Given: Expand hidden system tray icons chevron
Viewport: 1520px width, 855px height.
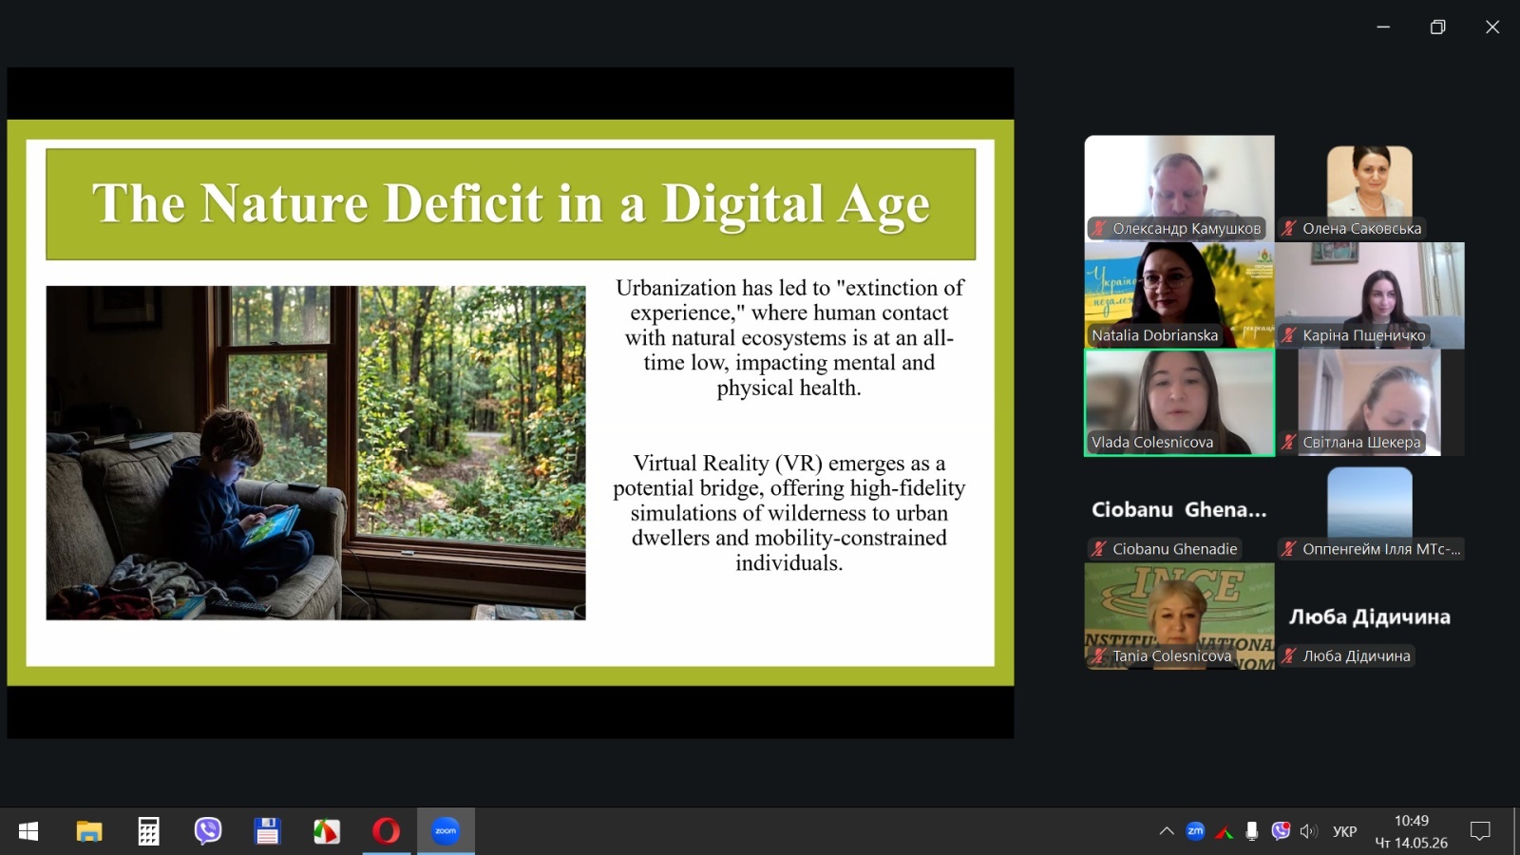Looking at the screenshot, I should tap(1167, 831).
